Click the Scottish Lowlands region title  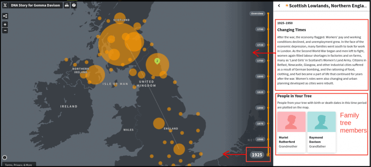(x=328, y=6)
